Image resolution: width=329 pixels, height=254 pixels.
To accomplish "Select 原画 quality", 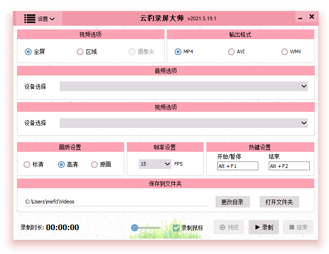I will 94,164.
